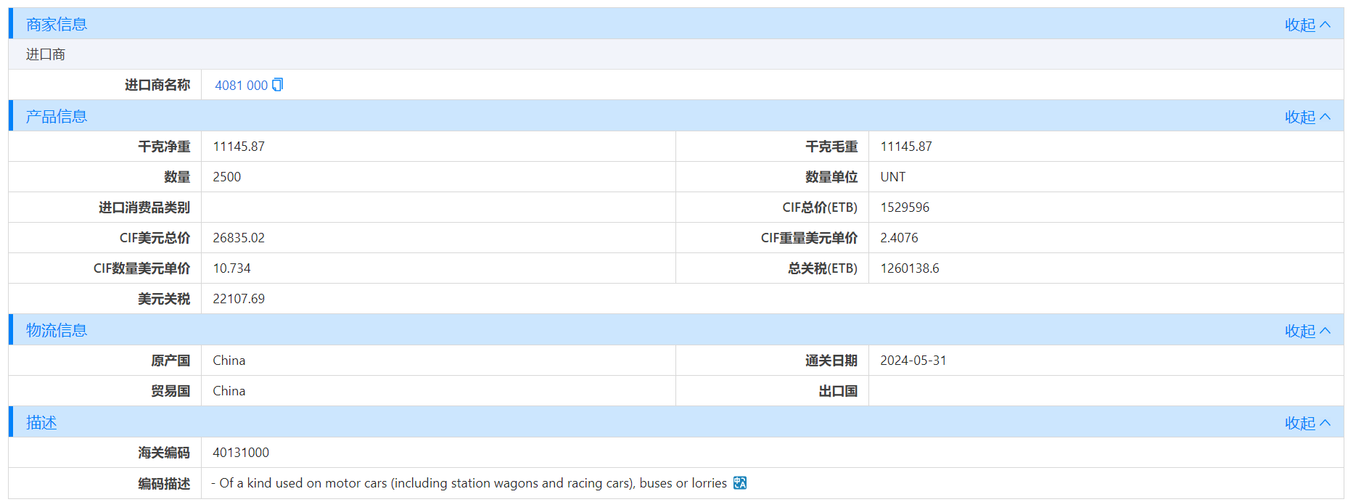
Task: Click the translate icon after the code description
Action: click(739, 483)
